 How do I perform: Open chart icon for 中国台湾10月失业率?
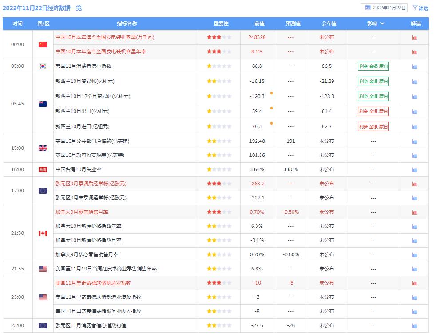[x=415, y=170]
